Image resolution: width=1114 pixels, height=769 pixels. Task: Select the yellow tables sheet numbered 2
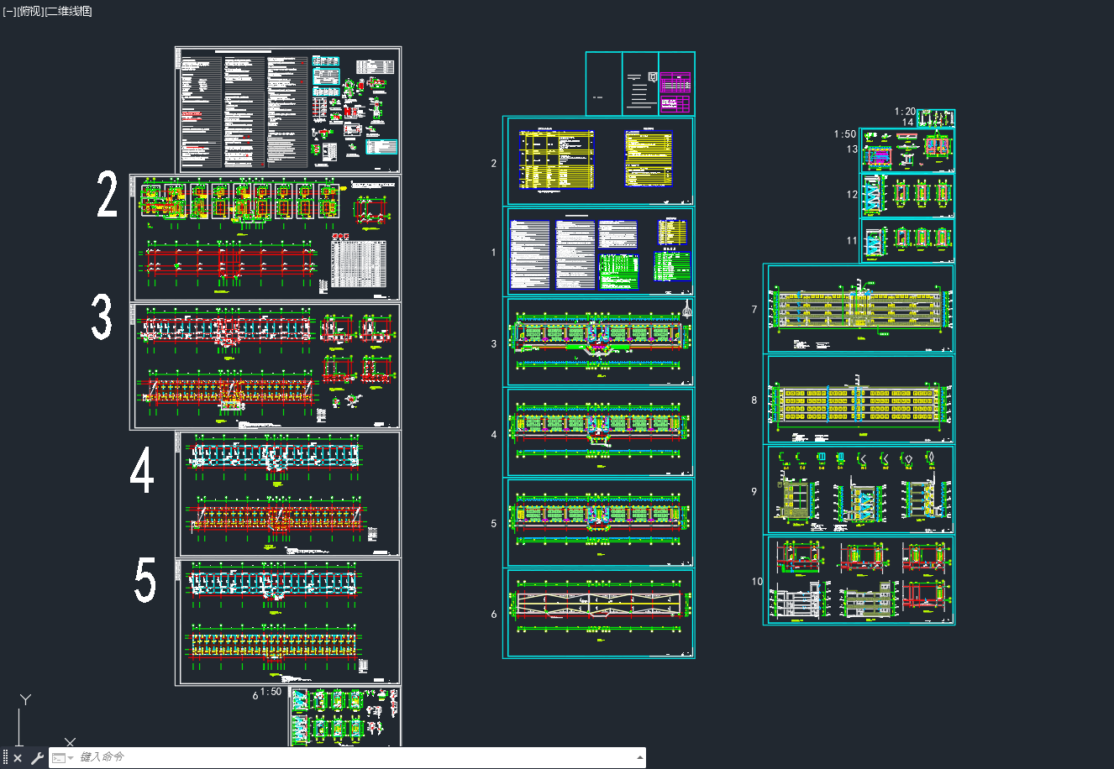point(599,161)
